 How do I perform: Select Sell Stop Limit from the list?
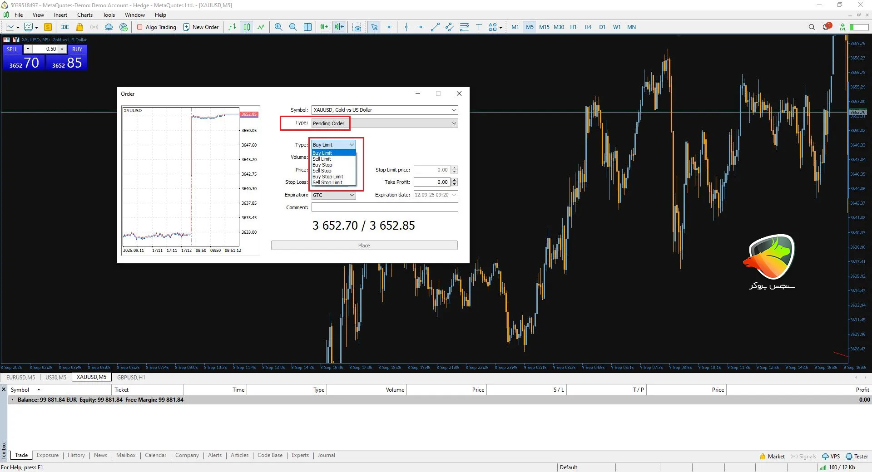(x=327, y=182)
